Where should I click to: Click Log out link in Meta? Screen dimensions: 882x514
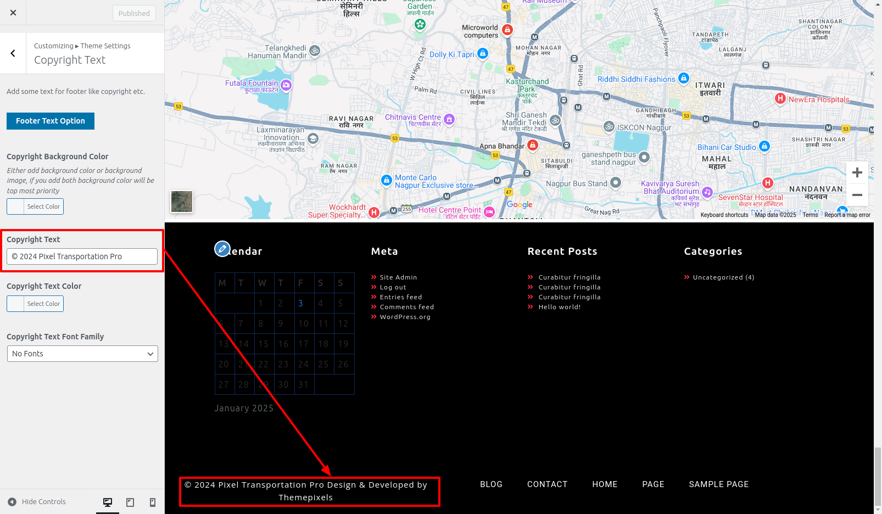click(393, 287)
